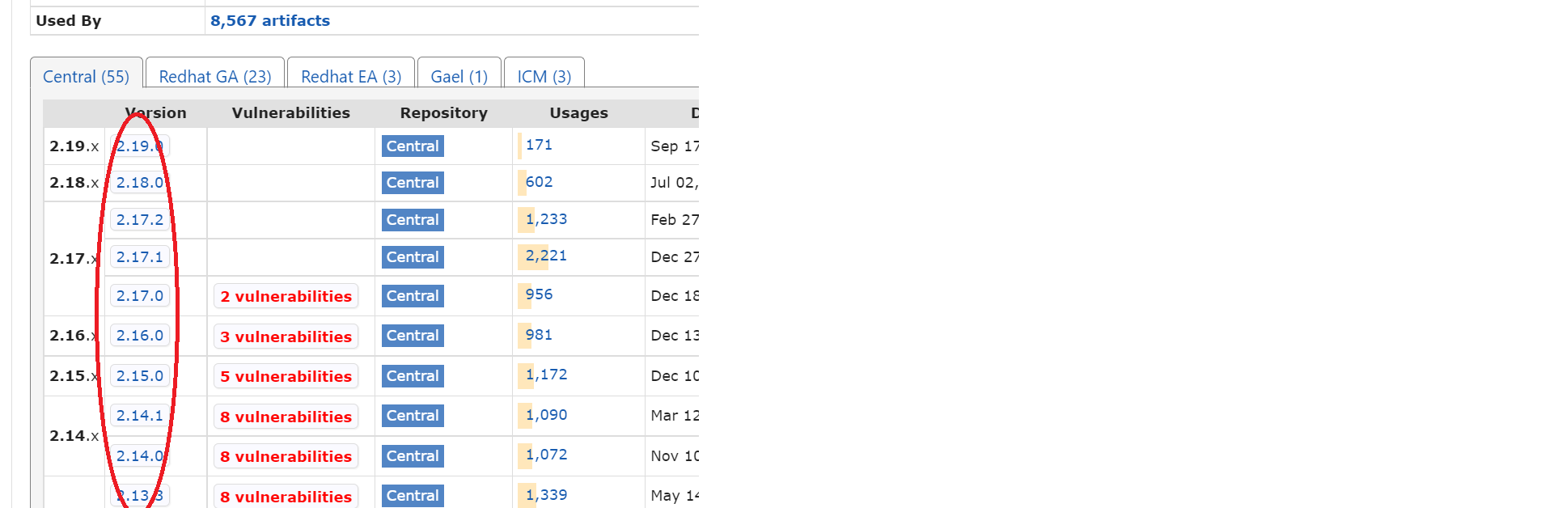The height and width of the screenshot is (508, 1541).
Task: Open the "8,567 artifacts" Used By link
Action: pyautogui.click(x=269, y=20)
